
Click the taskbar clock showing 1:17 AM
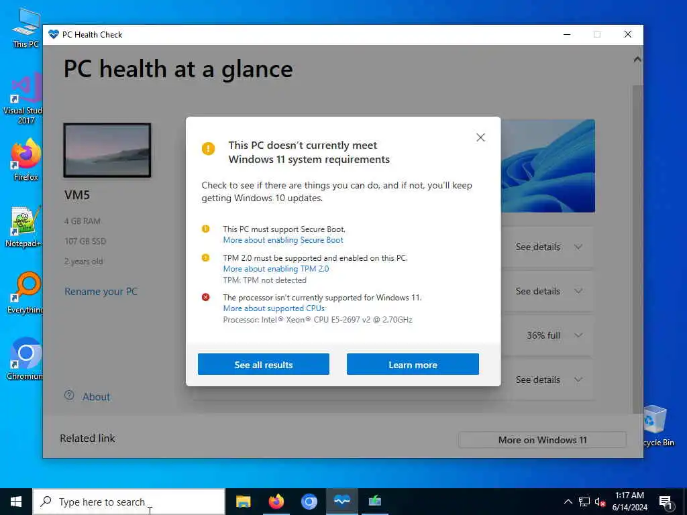(629, 502)
